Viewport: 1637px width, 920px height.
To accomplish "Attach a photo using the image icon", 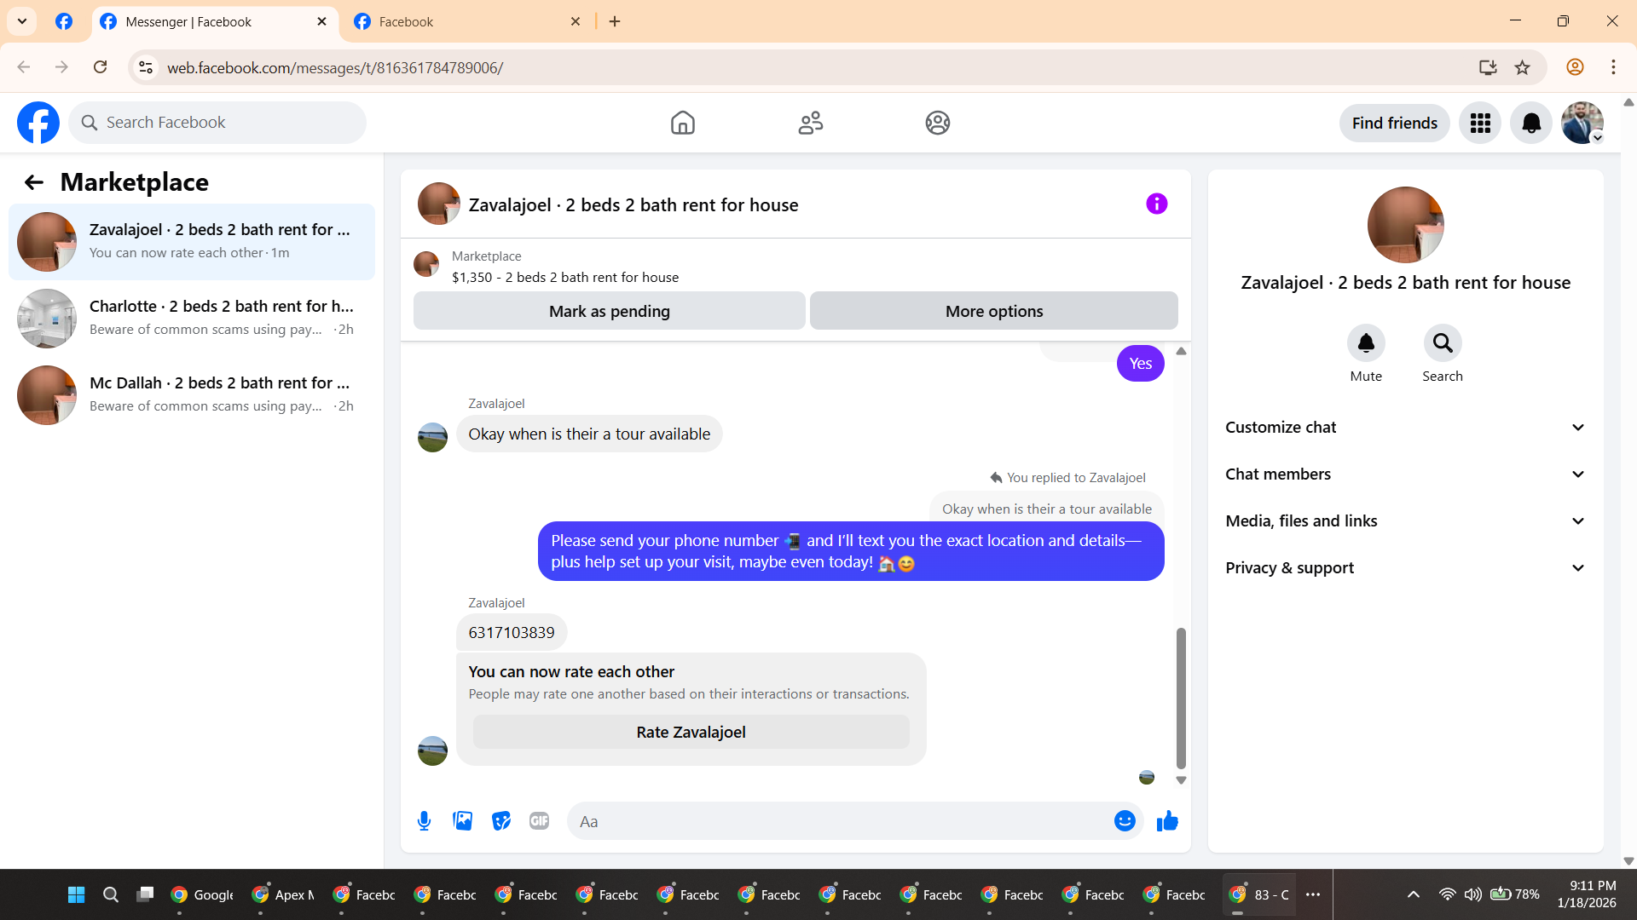I will (462, 821).
